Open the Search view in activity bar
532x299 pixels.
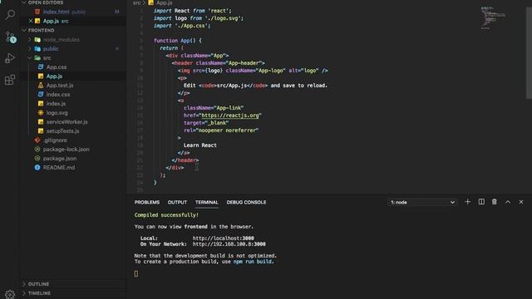coord(10,15)
